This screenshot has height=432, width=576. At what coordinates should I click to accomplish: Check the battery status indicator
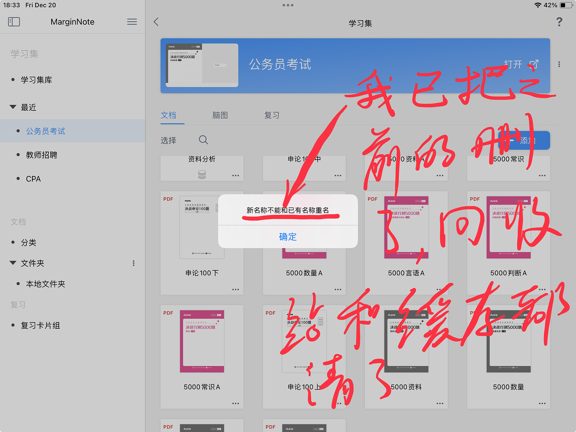point(566,5)
